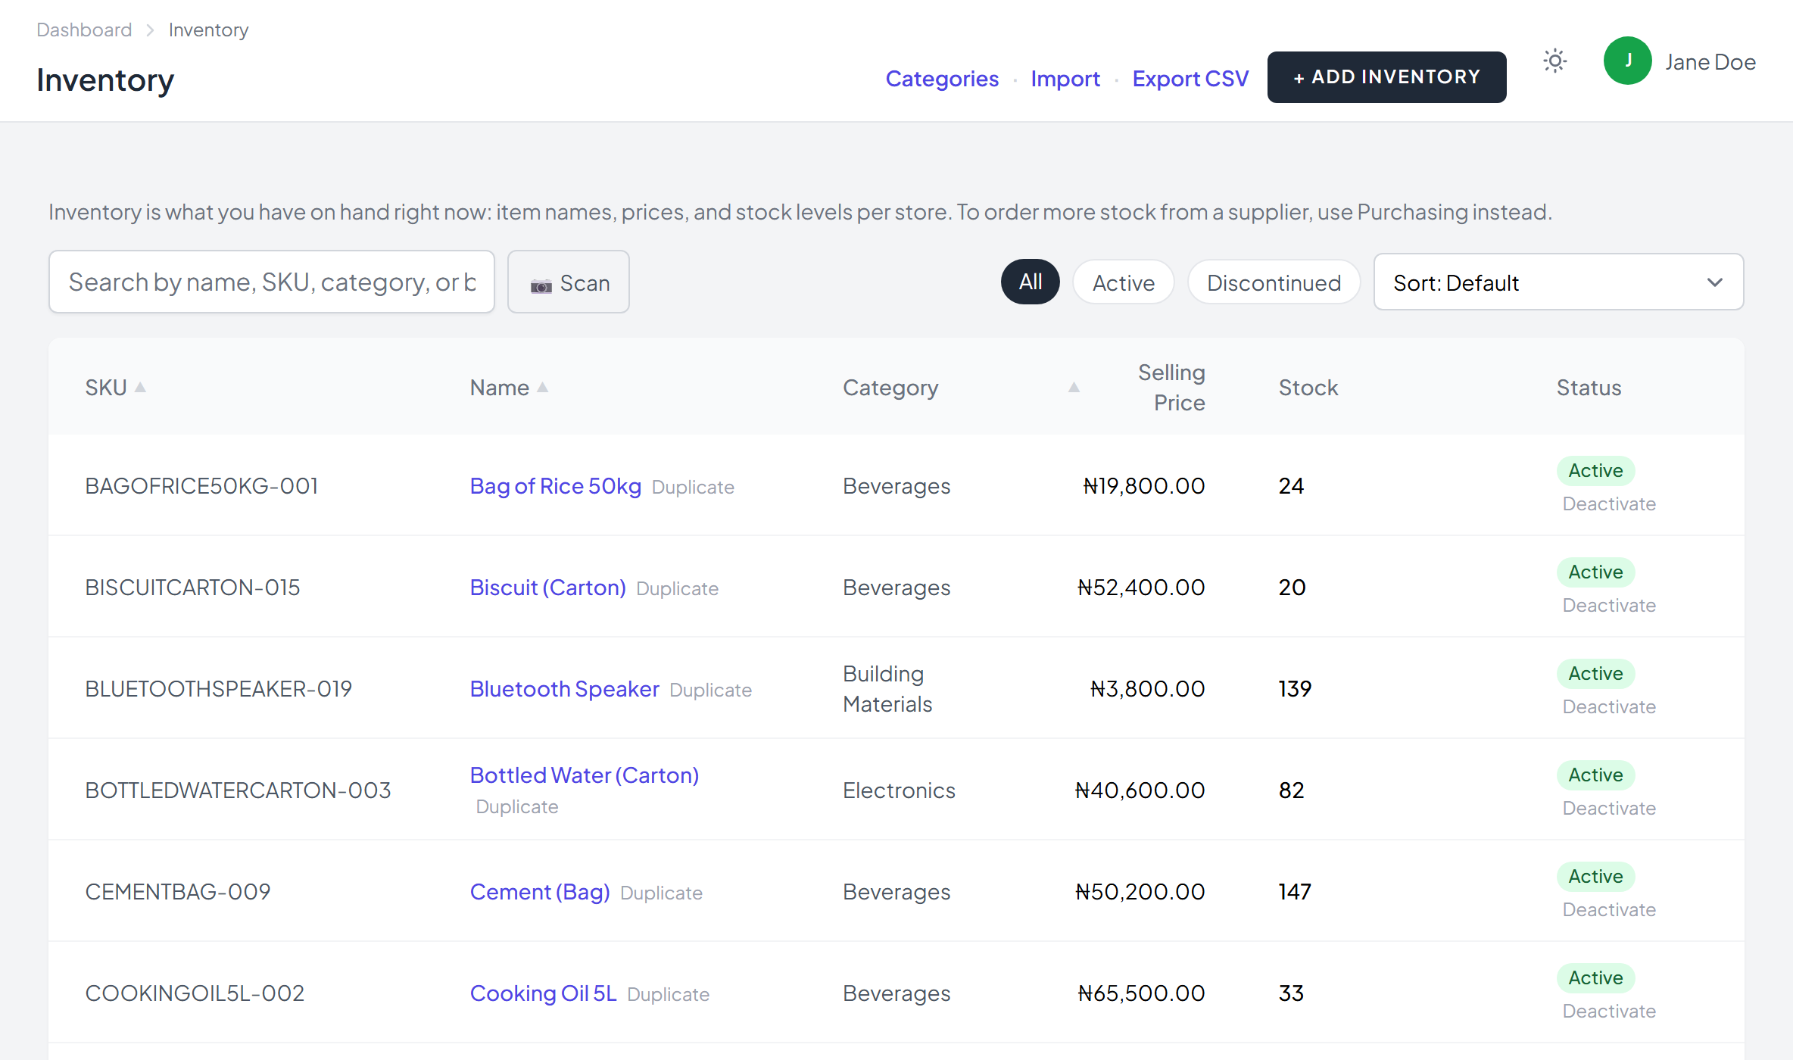Filter by Discontinued items
Viewport: 1793px width, 1060px height.
pos(1274,282)
